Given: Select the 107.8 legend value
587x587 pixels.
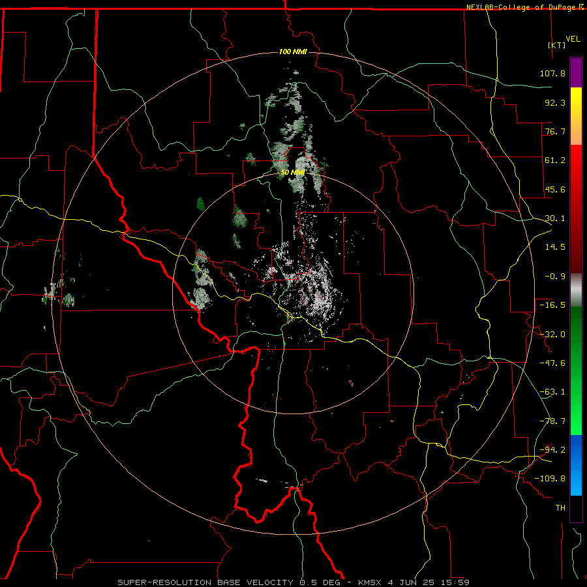Looking at the screenshot, I should [552, 73].
